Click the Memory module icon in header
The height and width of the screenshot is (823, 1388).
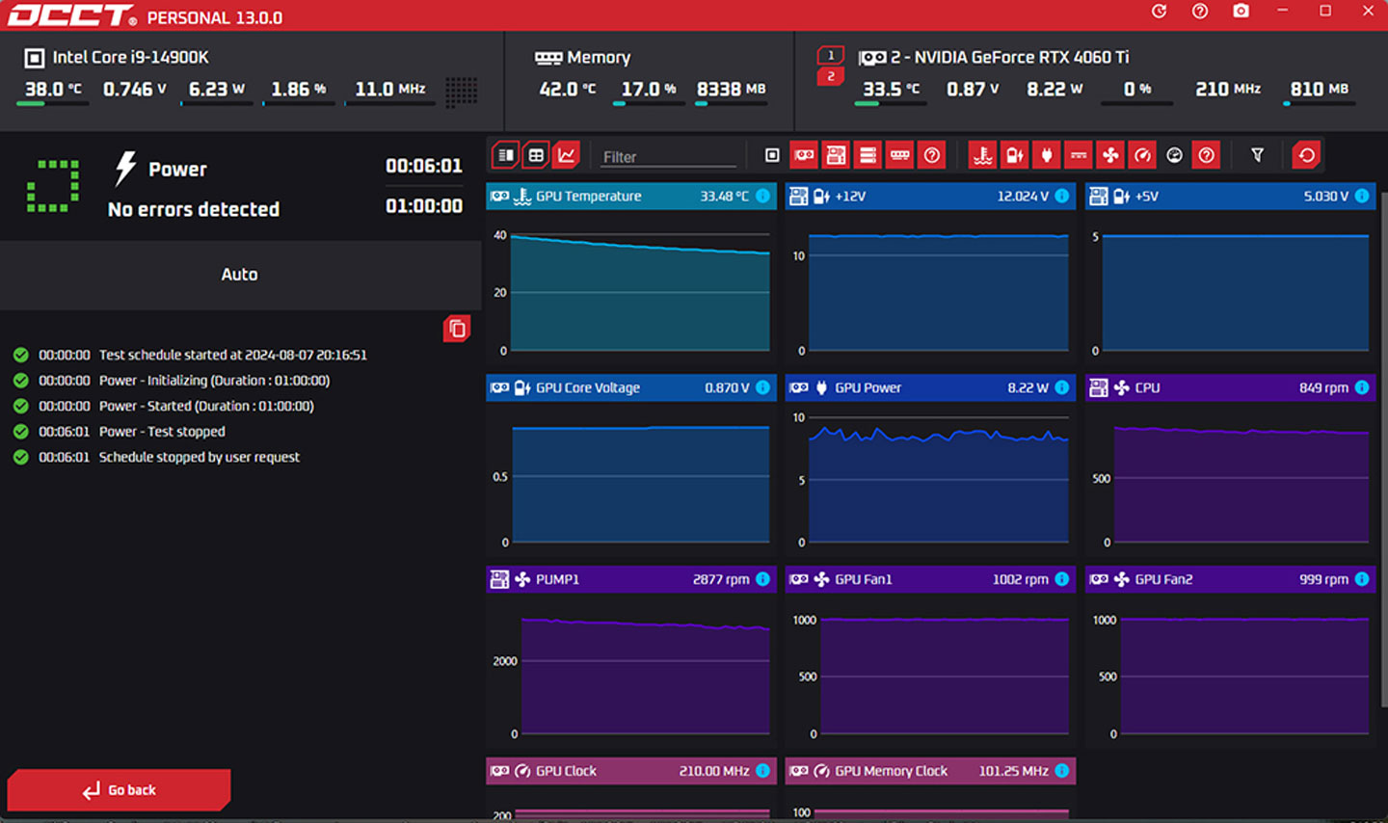point(548,58)
